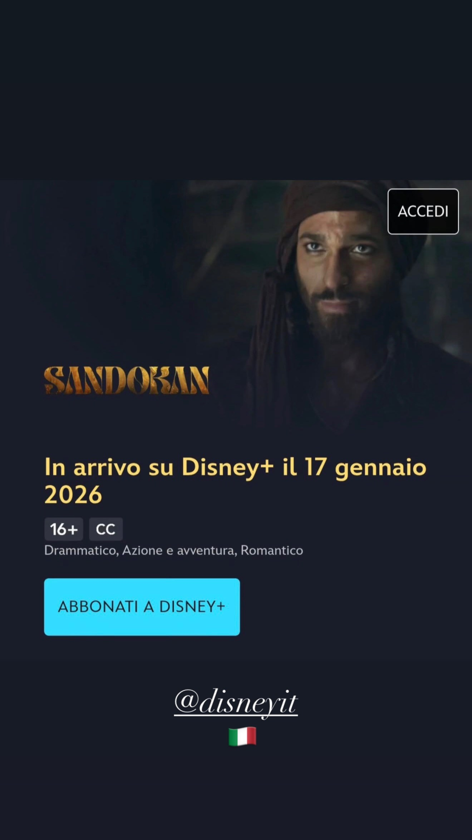Screen dimensions: 472x840
Task: Choose the Azione e avventura genre
Action: click(179, 550)
